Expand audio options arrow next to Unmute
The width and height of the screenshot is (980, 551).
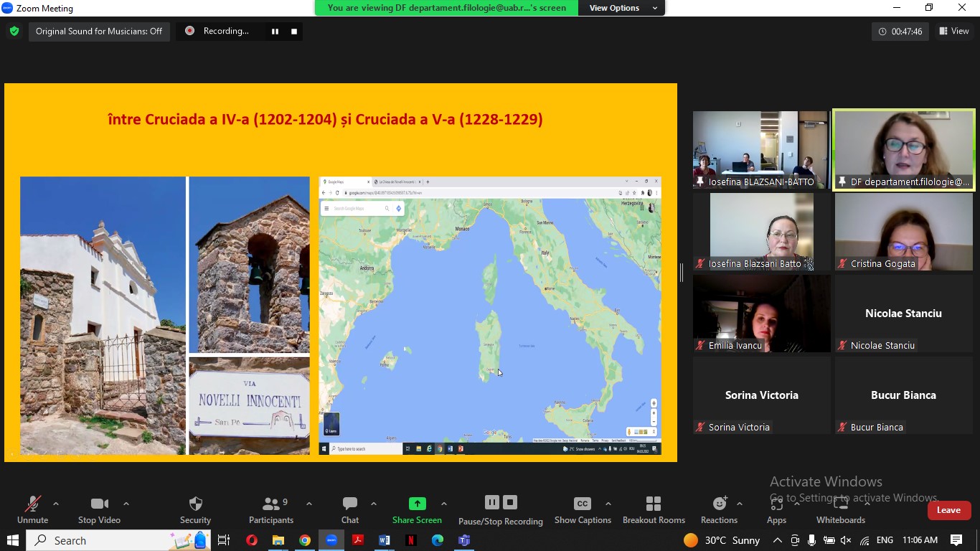point(56,504)
